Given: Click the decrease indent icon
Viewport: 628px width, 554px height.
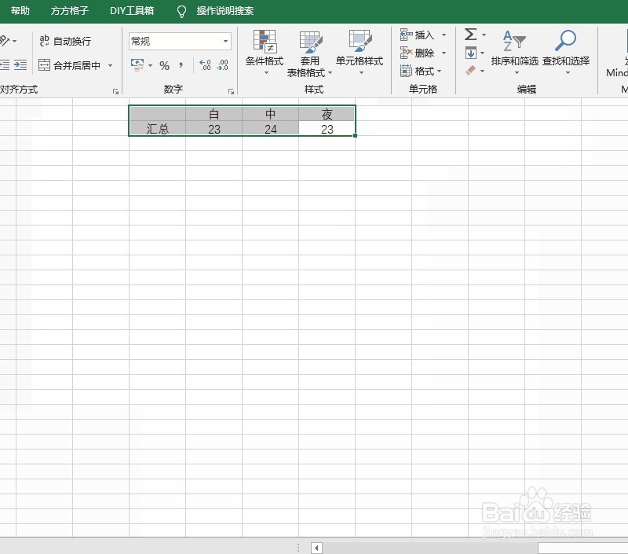Looking at the screenshot, I should tap(5, 65).
